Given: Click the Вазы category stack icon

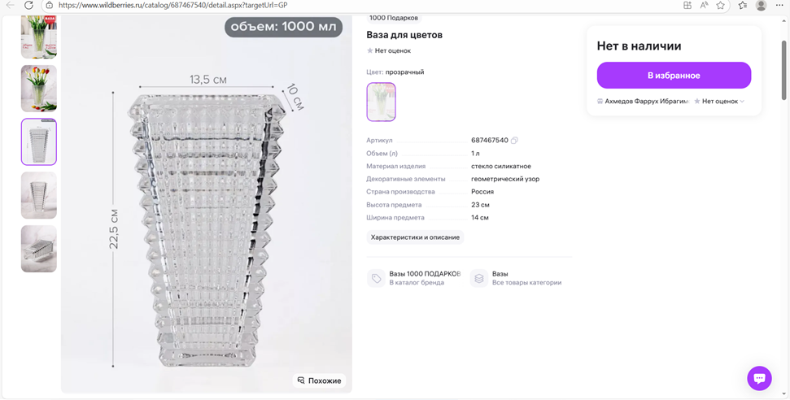Looking at the screenshot, I should [x=479, y=278].
